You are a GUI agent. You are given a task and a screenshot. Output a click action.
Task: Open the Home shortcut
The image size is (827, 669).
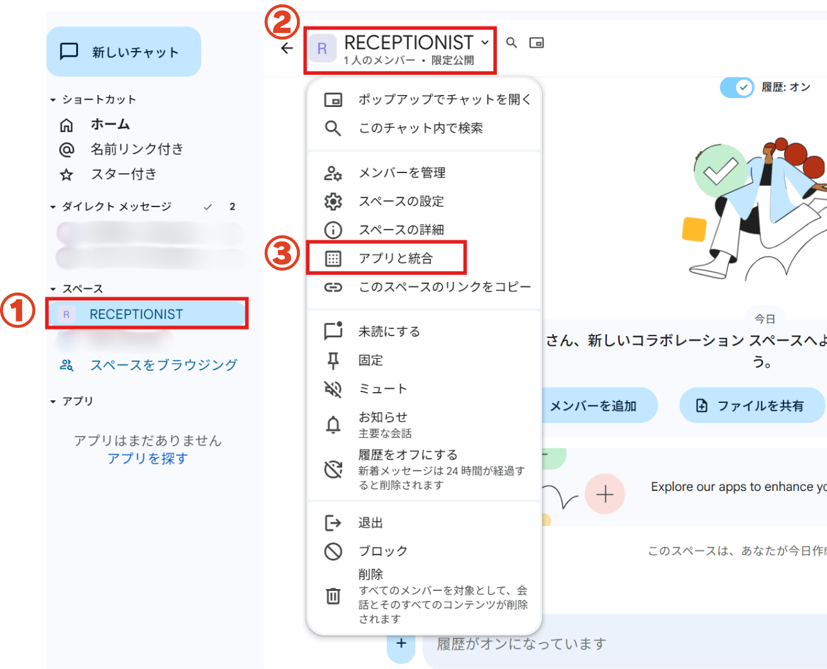tap(110, 125)
